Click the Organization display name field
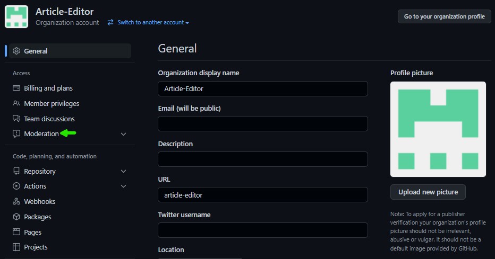The image size is (495, 259). [x=263, y=89]
